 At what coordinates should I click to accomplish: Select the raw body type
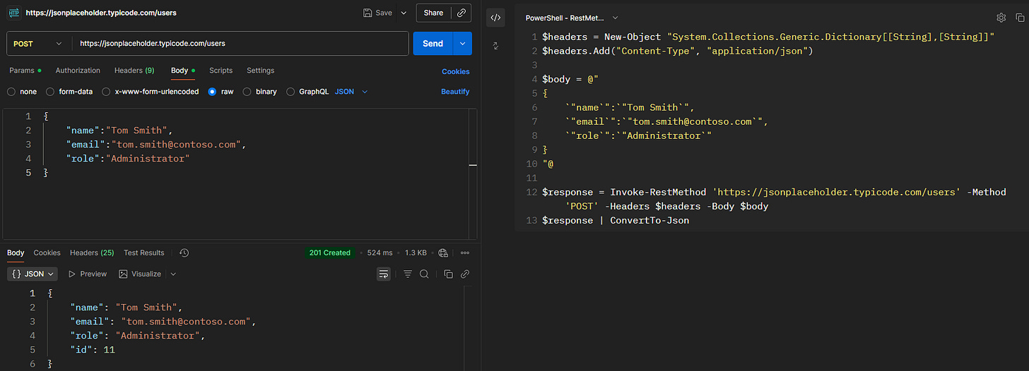213,92
